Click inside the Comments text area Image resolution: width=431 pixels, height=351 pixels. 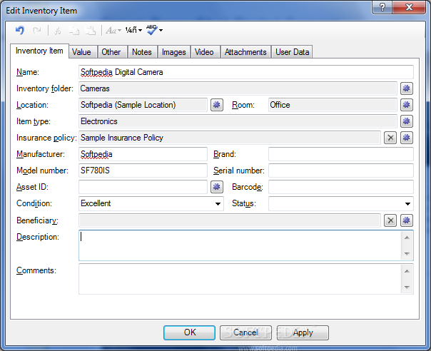point(240,279)
